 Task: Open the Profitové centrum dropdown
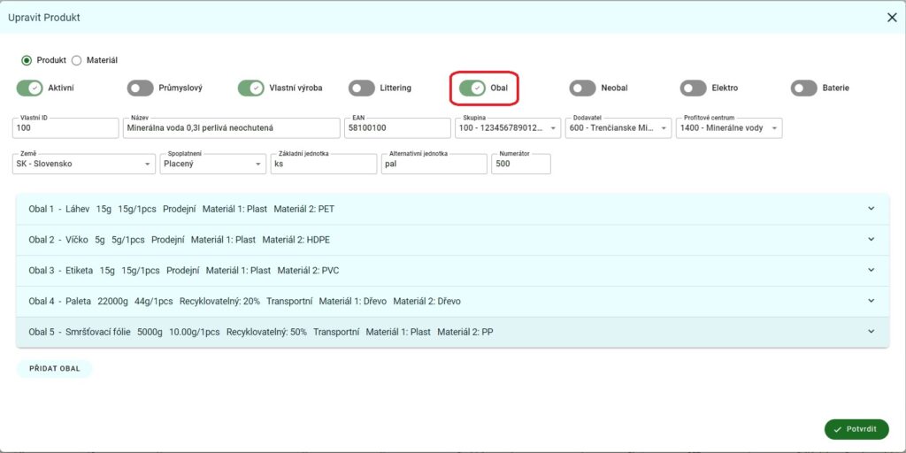[x=730, y=128]
